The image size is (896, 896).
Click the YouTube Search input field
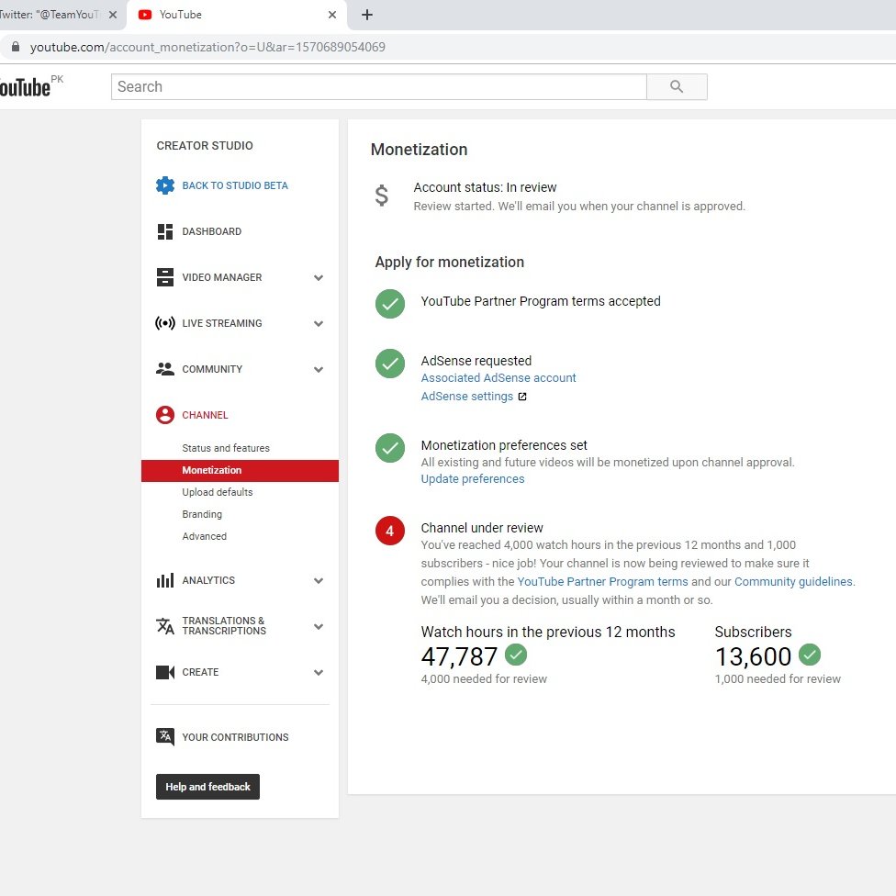379,87
